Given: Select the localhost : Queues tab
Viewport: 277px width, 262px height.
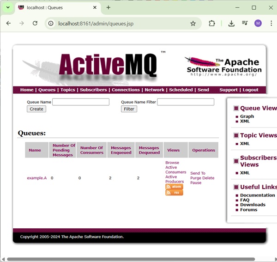Looking at the screenshot, I should click(x=58, y=7).
